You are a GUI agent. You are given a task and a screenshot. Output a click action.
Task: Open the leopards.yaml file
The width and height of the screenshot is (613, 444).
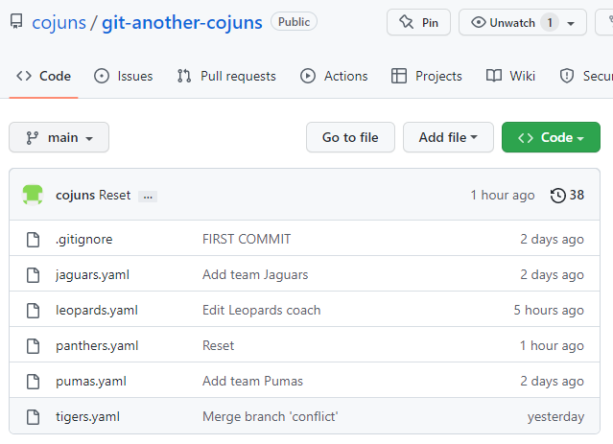[97, 311]
